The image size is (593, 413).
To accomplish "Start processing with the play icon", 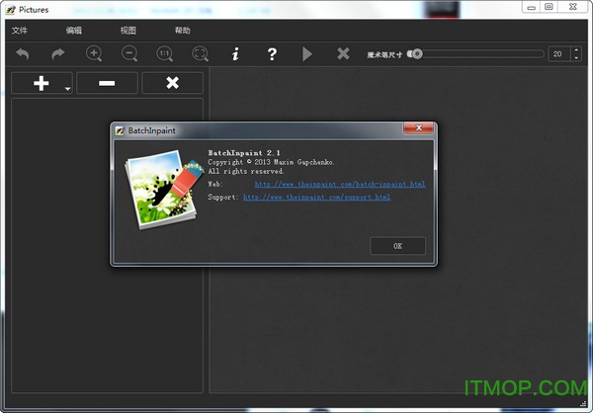I will pyautogui.click(x=307, y=54).
